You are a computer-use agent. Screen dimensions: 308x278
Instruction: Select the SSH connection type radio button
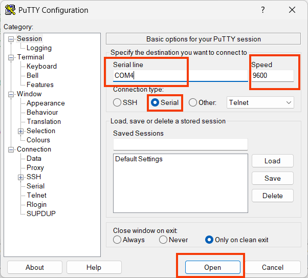point(117,102)
